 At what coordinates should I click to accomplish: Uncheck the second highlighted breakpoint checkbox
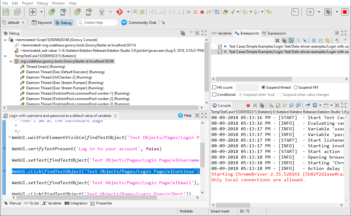[220, 52]
